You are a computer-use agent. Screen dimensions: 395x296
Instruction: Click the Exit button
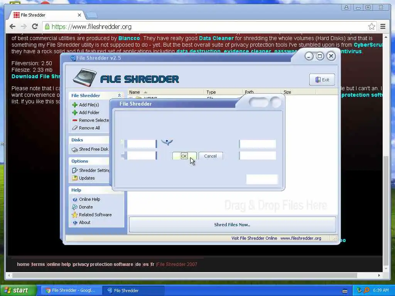pos(322,80)
